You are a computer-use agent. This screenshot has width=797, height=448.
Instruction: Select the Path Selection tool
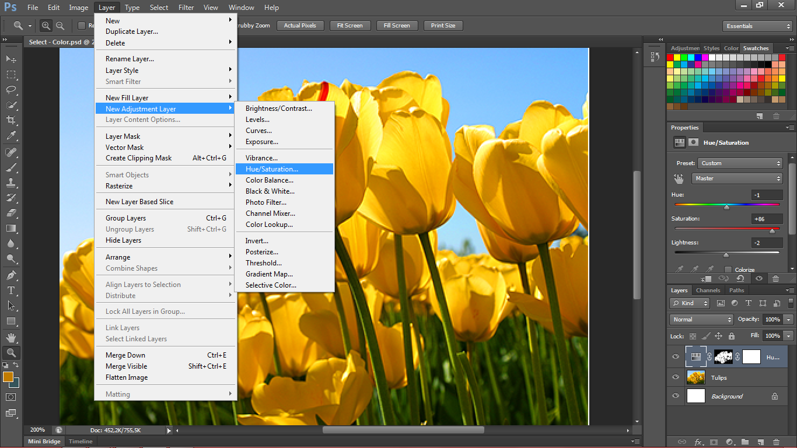click(11, 305)
